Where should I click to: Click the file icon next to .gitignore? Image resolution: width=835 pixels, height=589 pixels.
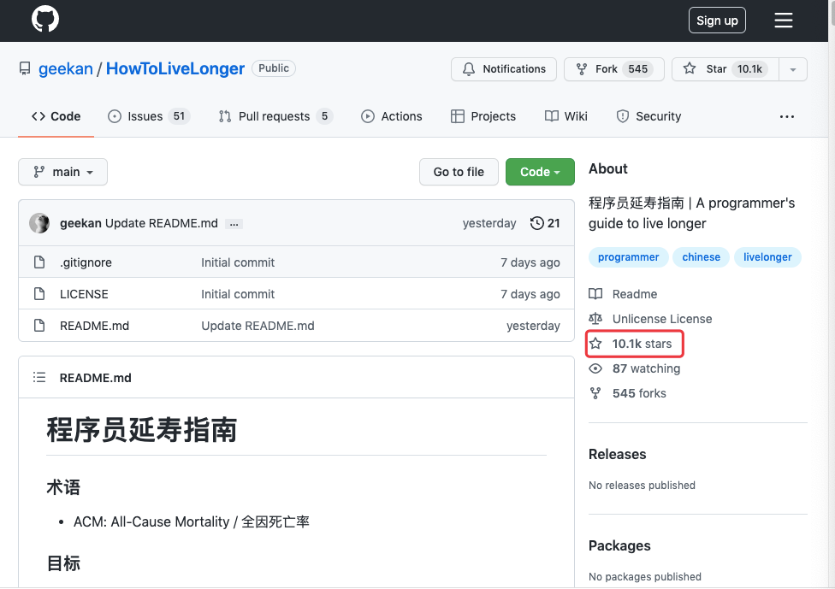click(39, 262)
